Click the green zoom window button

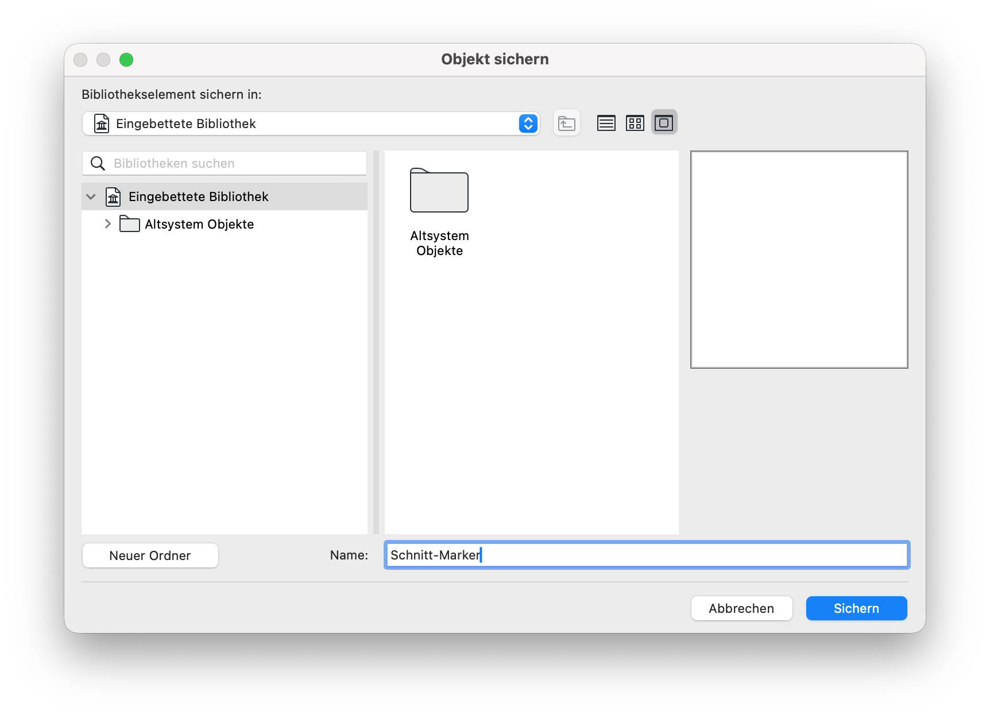point(126,60)
